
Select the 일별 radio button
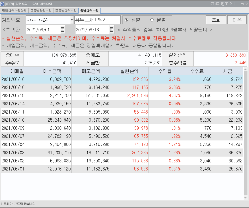pyautogui.click(x=126, y=20)
